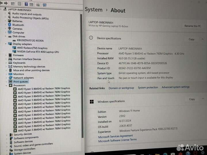Viewport: 207px width, 155px height.
Task: Select the Audio inputs and outputs item
Action: tap(27, 14)
